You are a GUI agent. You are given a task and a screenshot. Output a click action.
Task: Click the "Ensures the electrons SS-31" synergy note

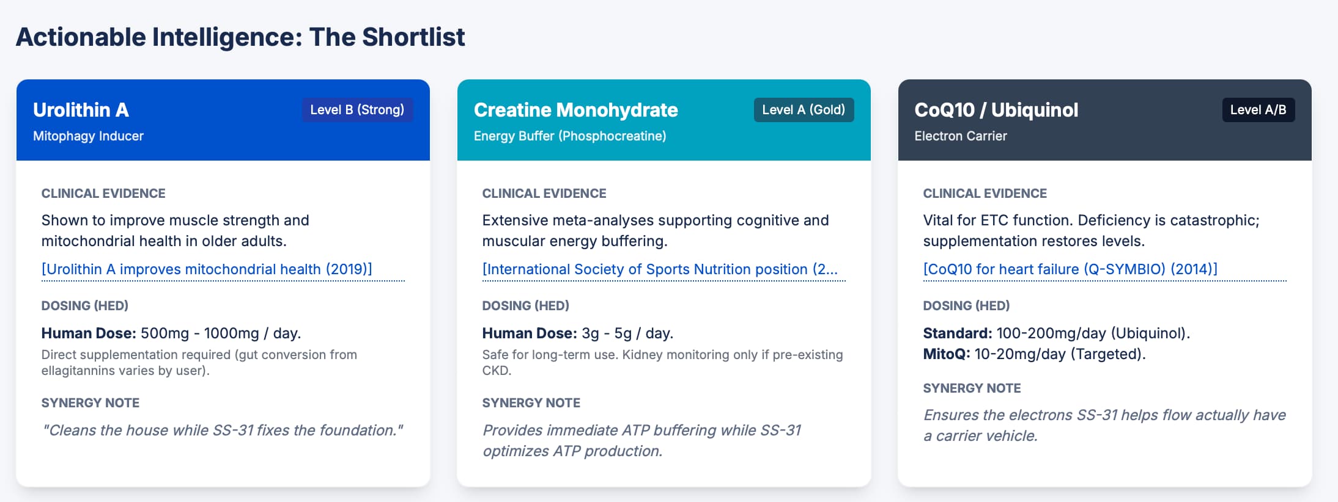(x=1104, y=425)
